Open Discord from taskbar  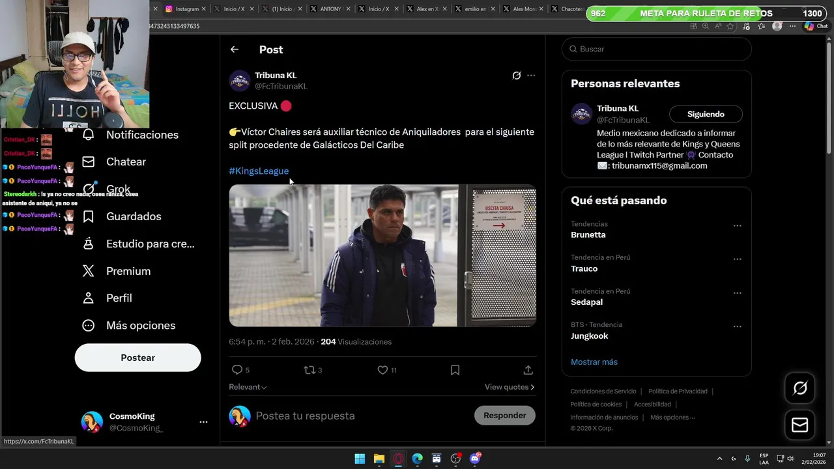click(475, 459)
